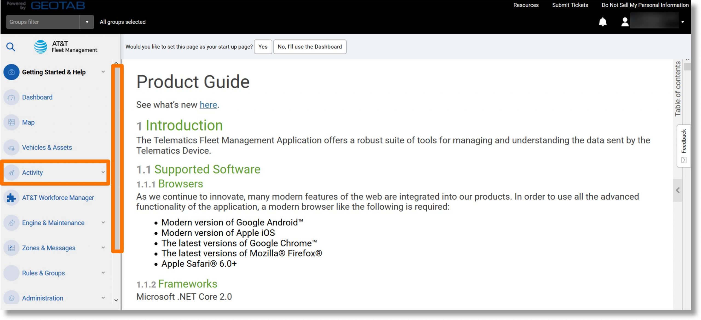This screenshot has height=320, width=701.
Task: Open the Table of contents tab
Action: 677,89
